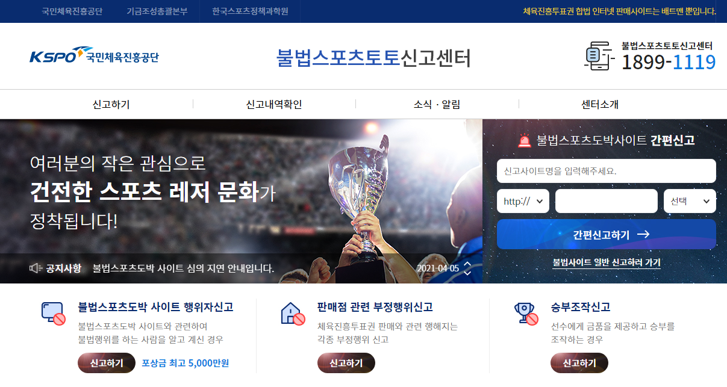Image resolution: width=727 pixels, height=387 pixels.
Task: Click the monitor icon for 불법스포츠도박 사이트 행위자신고
Action: click(53, 313)
